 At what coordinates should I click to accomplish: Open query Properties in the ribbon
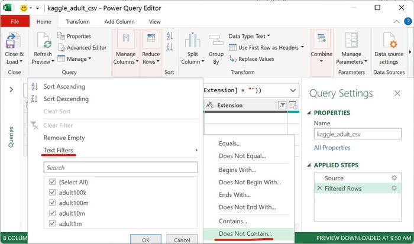(75, 36)
